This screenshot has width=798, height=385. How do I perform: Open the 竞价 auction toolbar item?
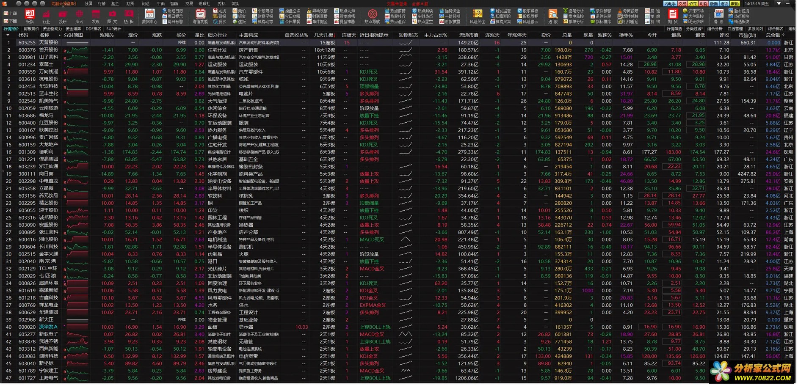tap(239, 11)
